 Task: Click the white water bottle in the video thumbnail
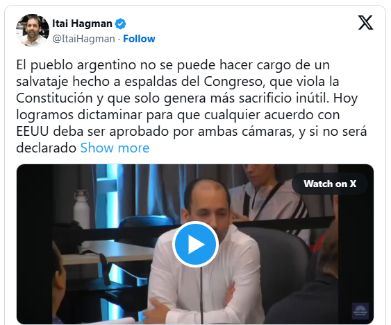coord(81,209)
